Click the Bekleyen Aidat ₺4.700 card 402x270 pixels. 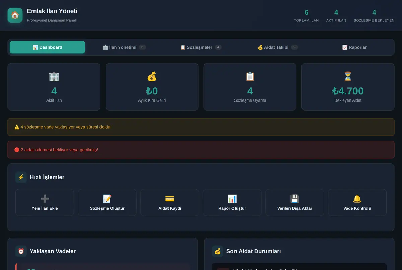click(x=348, y=87)
